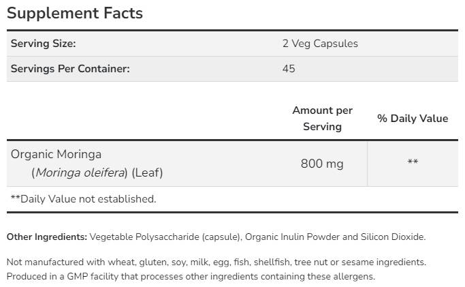Click the Daily Value not established footnote
This screenshot has width=465, height=287.
click(83, 199)
